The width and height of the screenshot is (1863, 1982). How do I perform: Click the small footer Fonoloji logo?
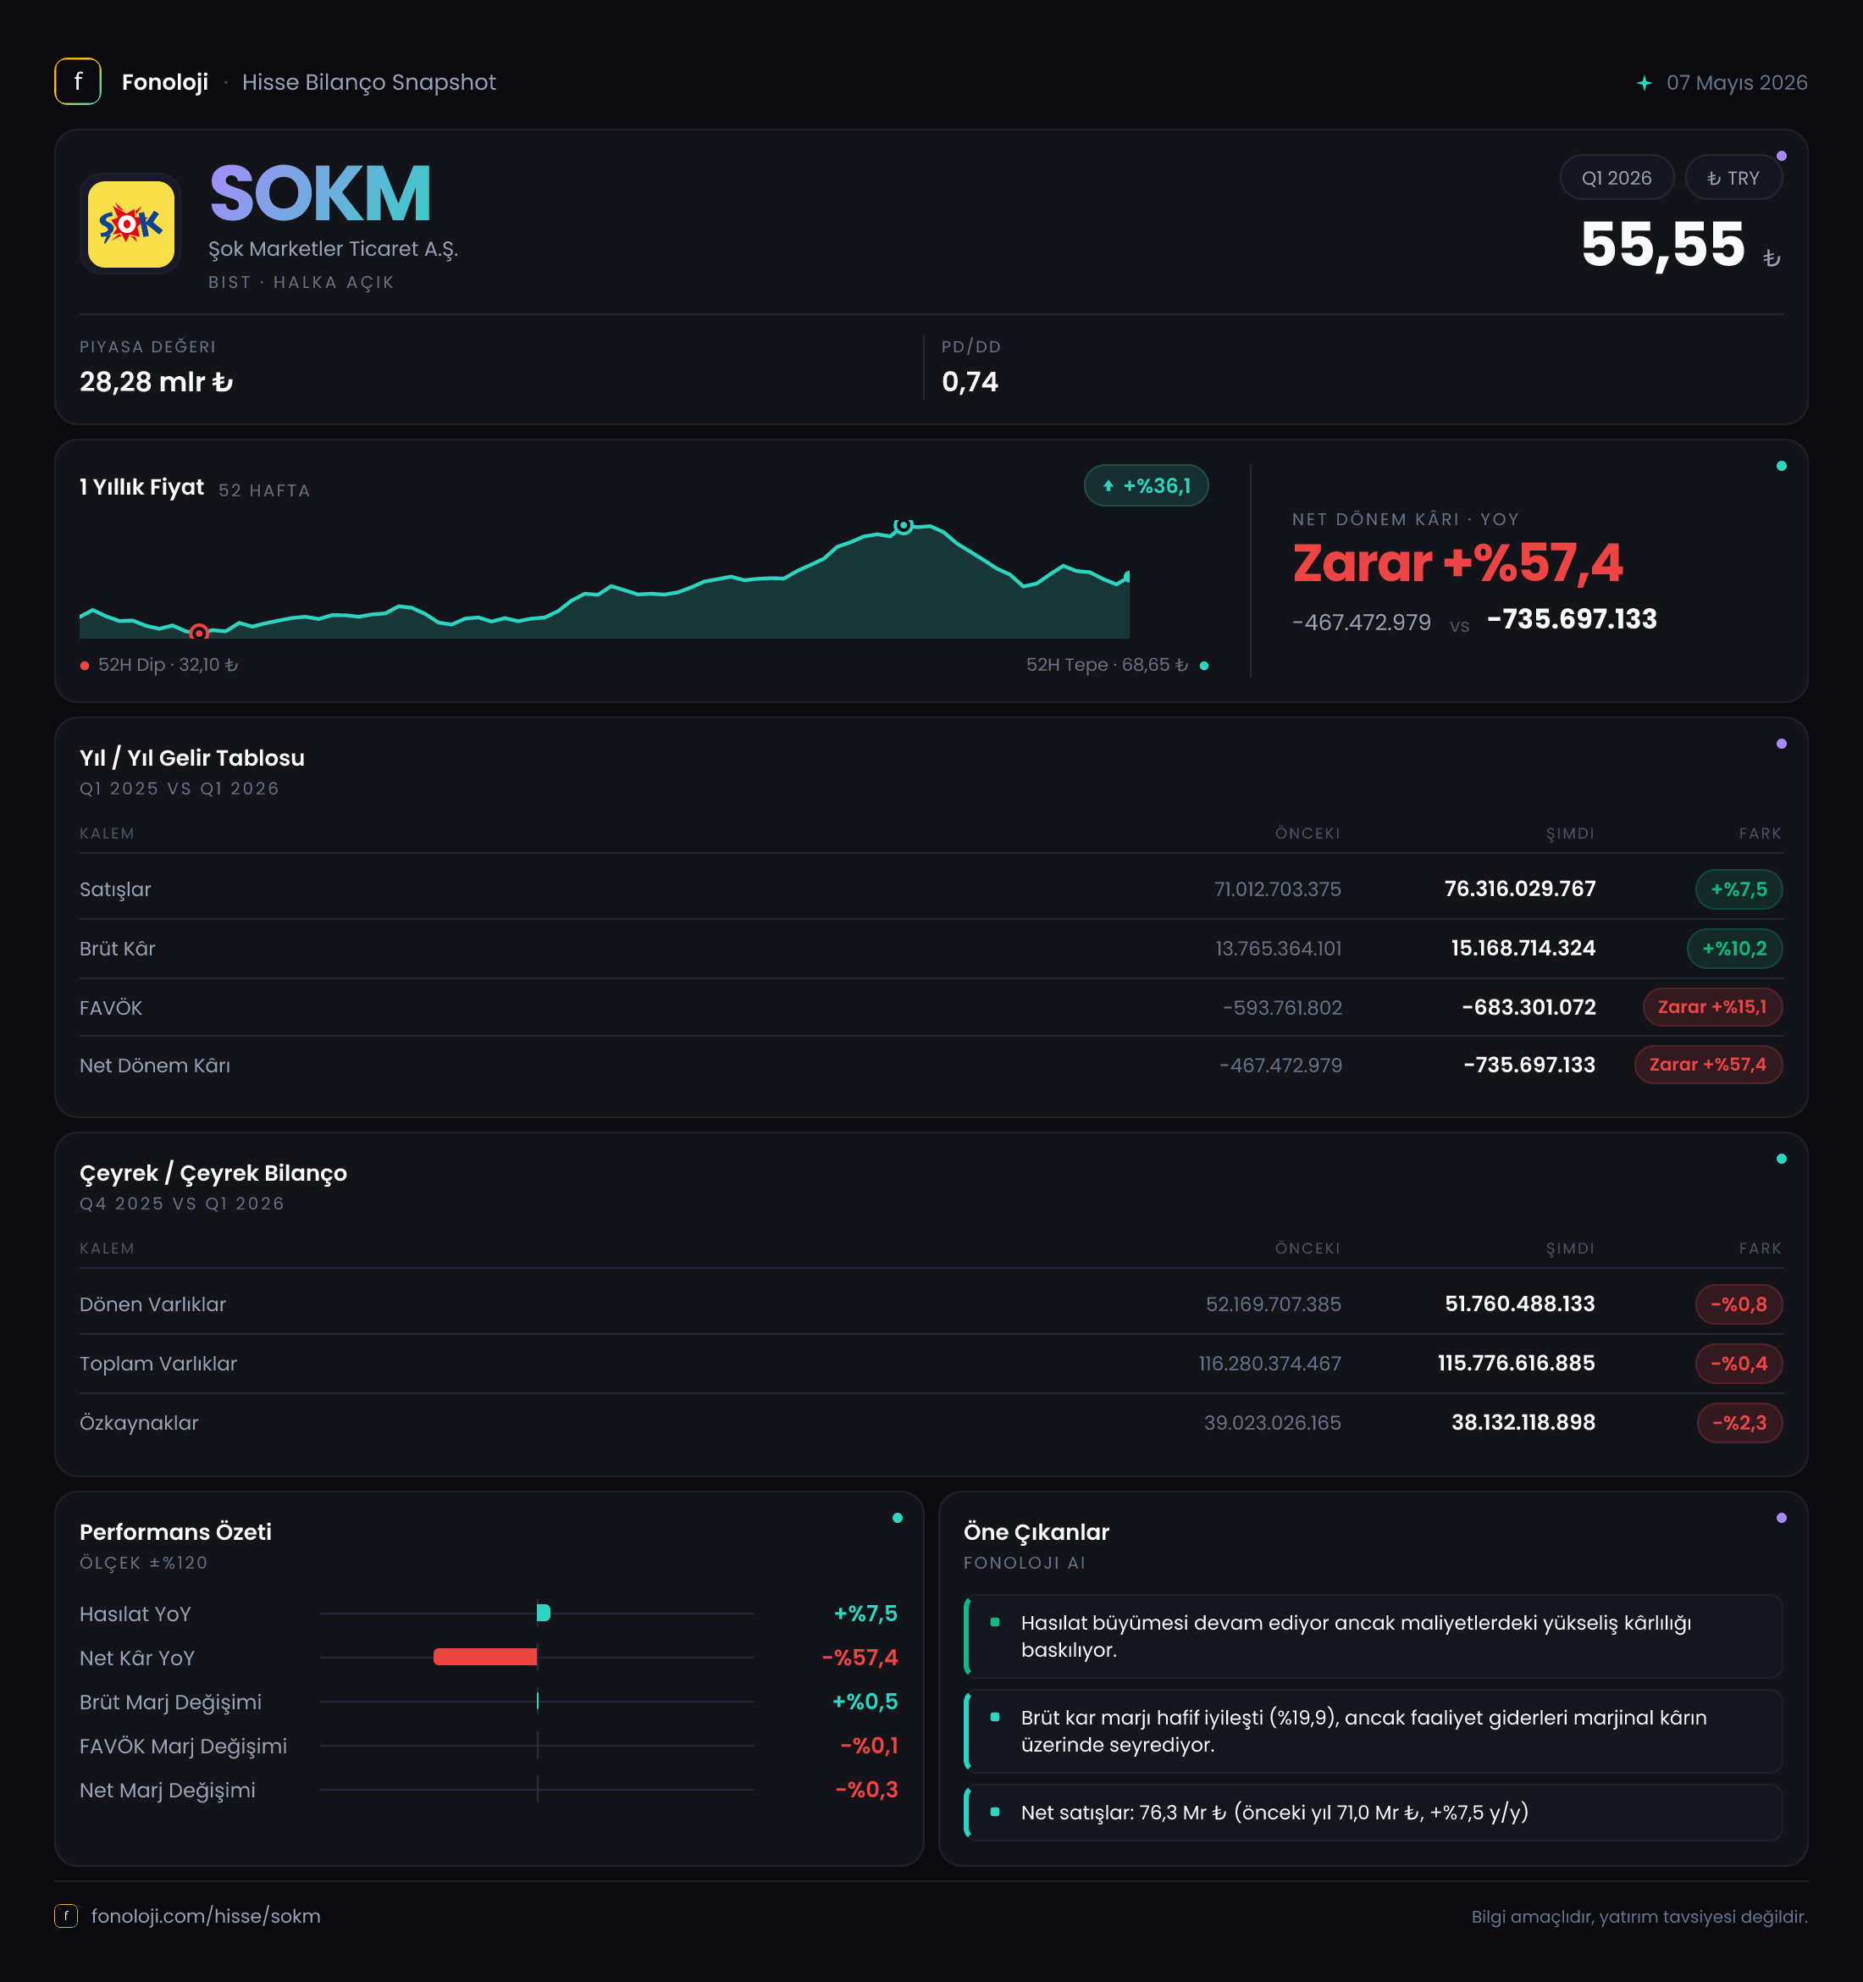(66, 1915)
